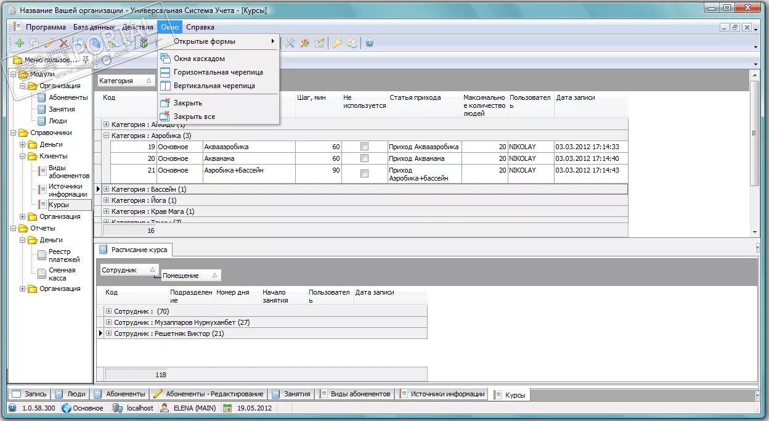Image resolution: width=769 pixels, height=421 pixels.
Task: Switch to the Занятия bottom tab
Action: [291, 394]
